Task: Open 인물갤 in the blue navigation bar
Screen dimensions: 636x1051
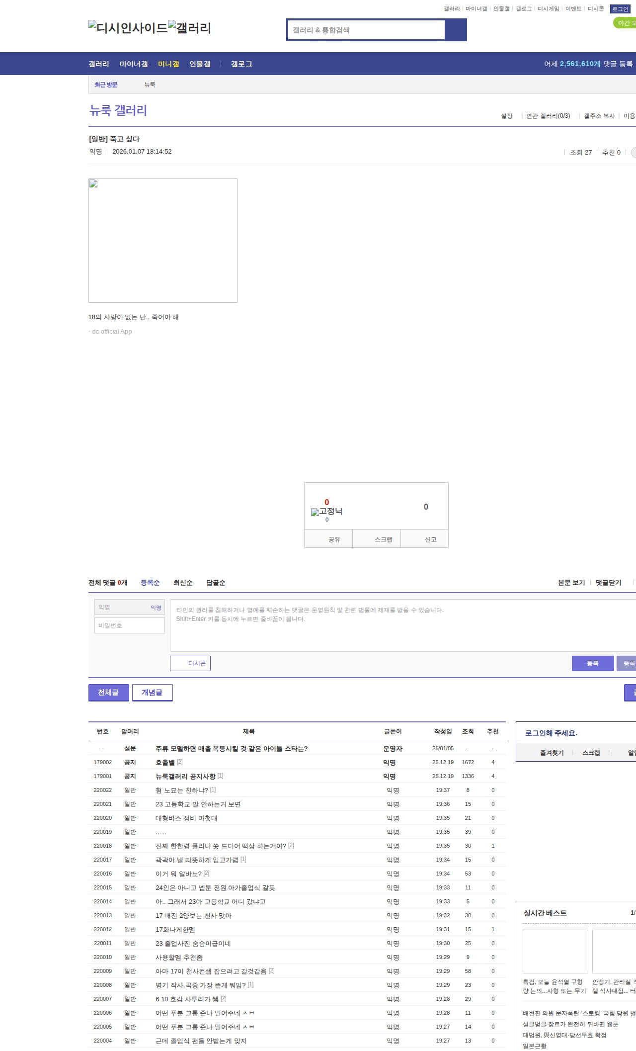Action: pyautogui.click(x=200, y=64)
